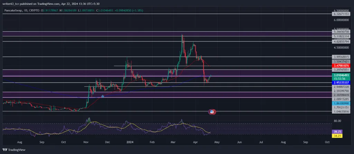Click the blue 2.95335337 moving average label
354x154 pixels.
point(341,83)
